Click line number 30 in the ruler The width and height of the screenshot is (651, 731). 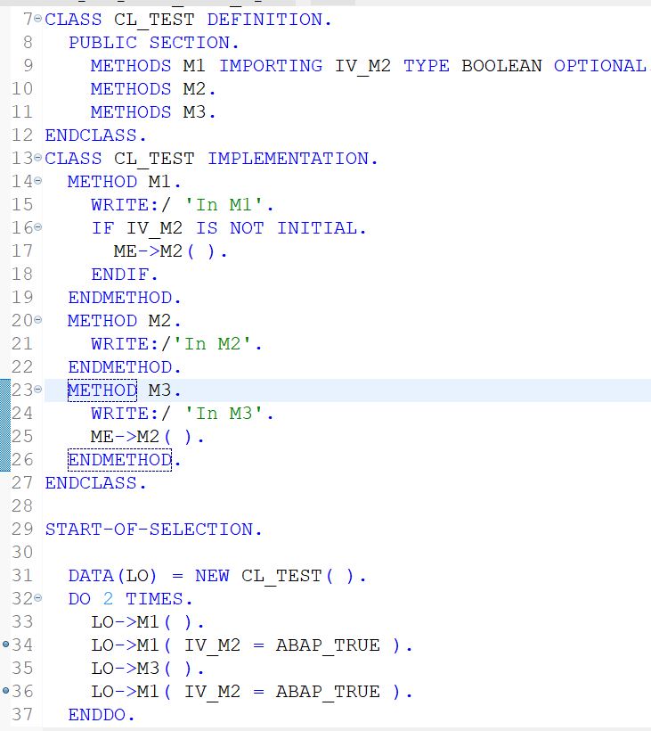pos(22,552)
